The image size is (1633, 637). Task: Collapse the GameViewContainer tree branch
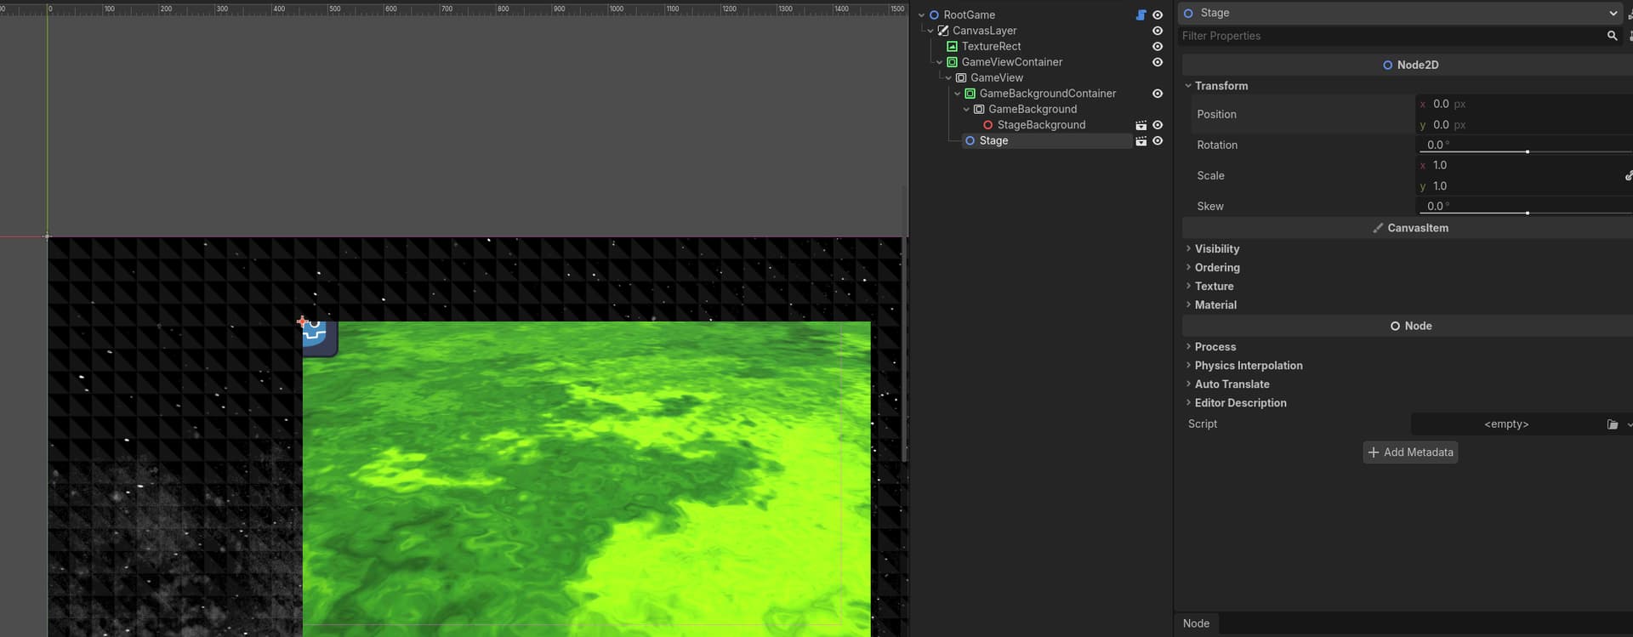coord(939,62)
